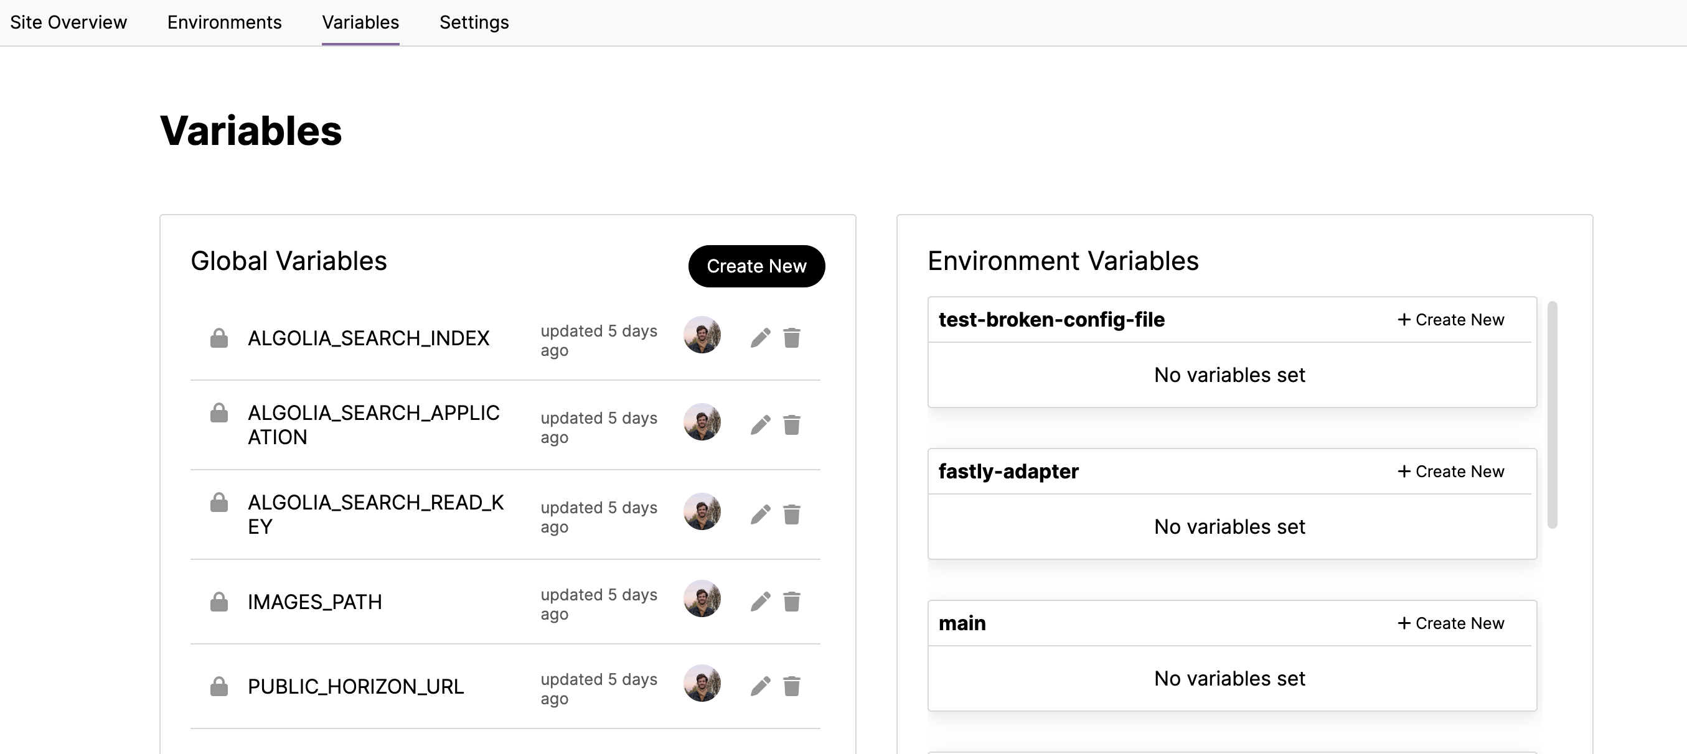Click the lock icon beside PUBLIC_HORIZON_URL

219,686
